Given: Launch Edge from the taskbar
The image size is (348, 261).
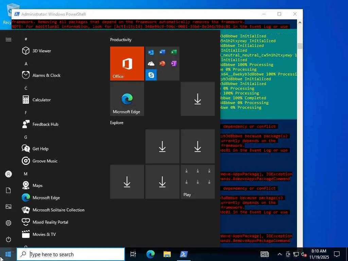Looking at the screenshot, I should point(150,254).
